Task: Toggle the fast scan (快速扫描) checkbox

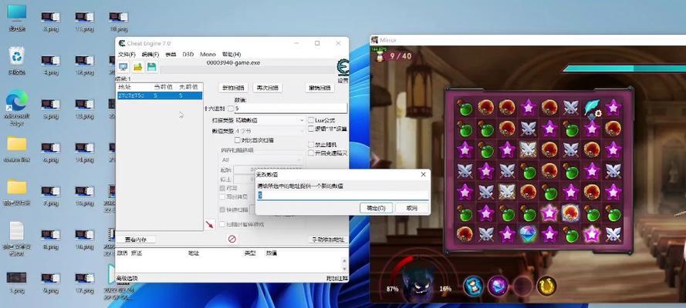Action: click(x=222, y=210)
